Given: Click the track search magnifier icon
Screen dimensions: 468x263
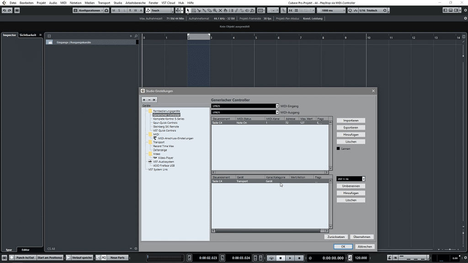Looking at the screenshot, I should pos(136,36).
